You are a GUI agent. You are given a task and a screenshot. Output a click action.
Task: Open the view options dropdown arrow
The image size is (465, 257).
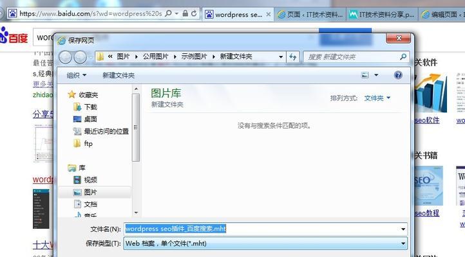point(376,75)
